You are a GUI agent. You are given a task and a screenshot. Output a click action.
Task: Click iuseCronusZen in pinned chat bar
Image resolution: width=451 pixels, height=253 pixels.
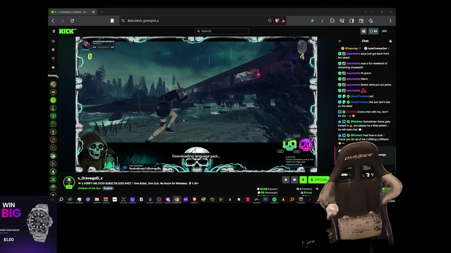(377, 48)
